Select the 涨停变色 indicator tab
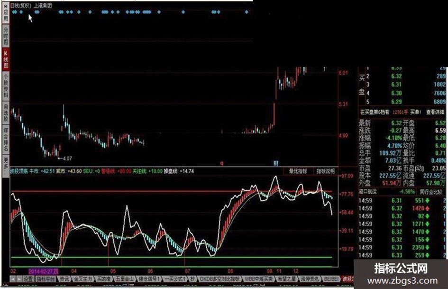The image size is (448, 289). point(310,279)
